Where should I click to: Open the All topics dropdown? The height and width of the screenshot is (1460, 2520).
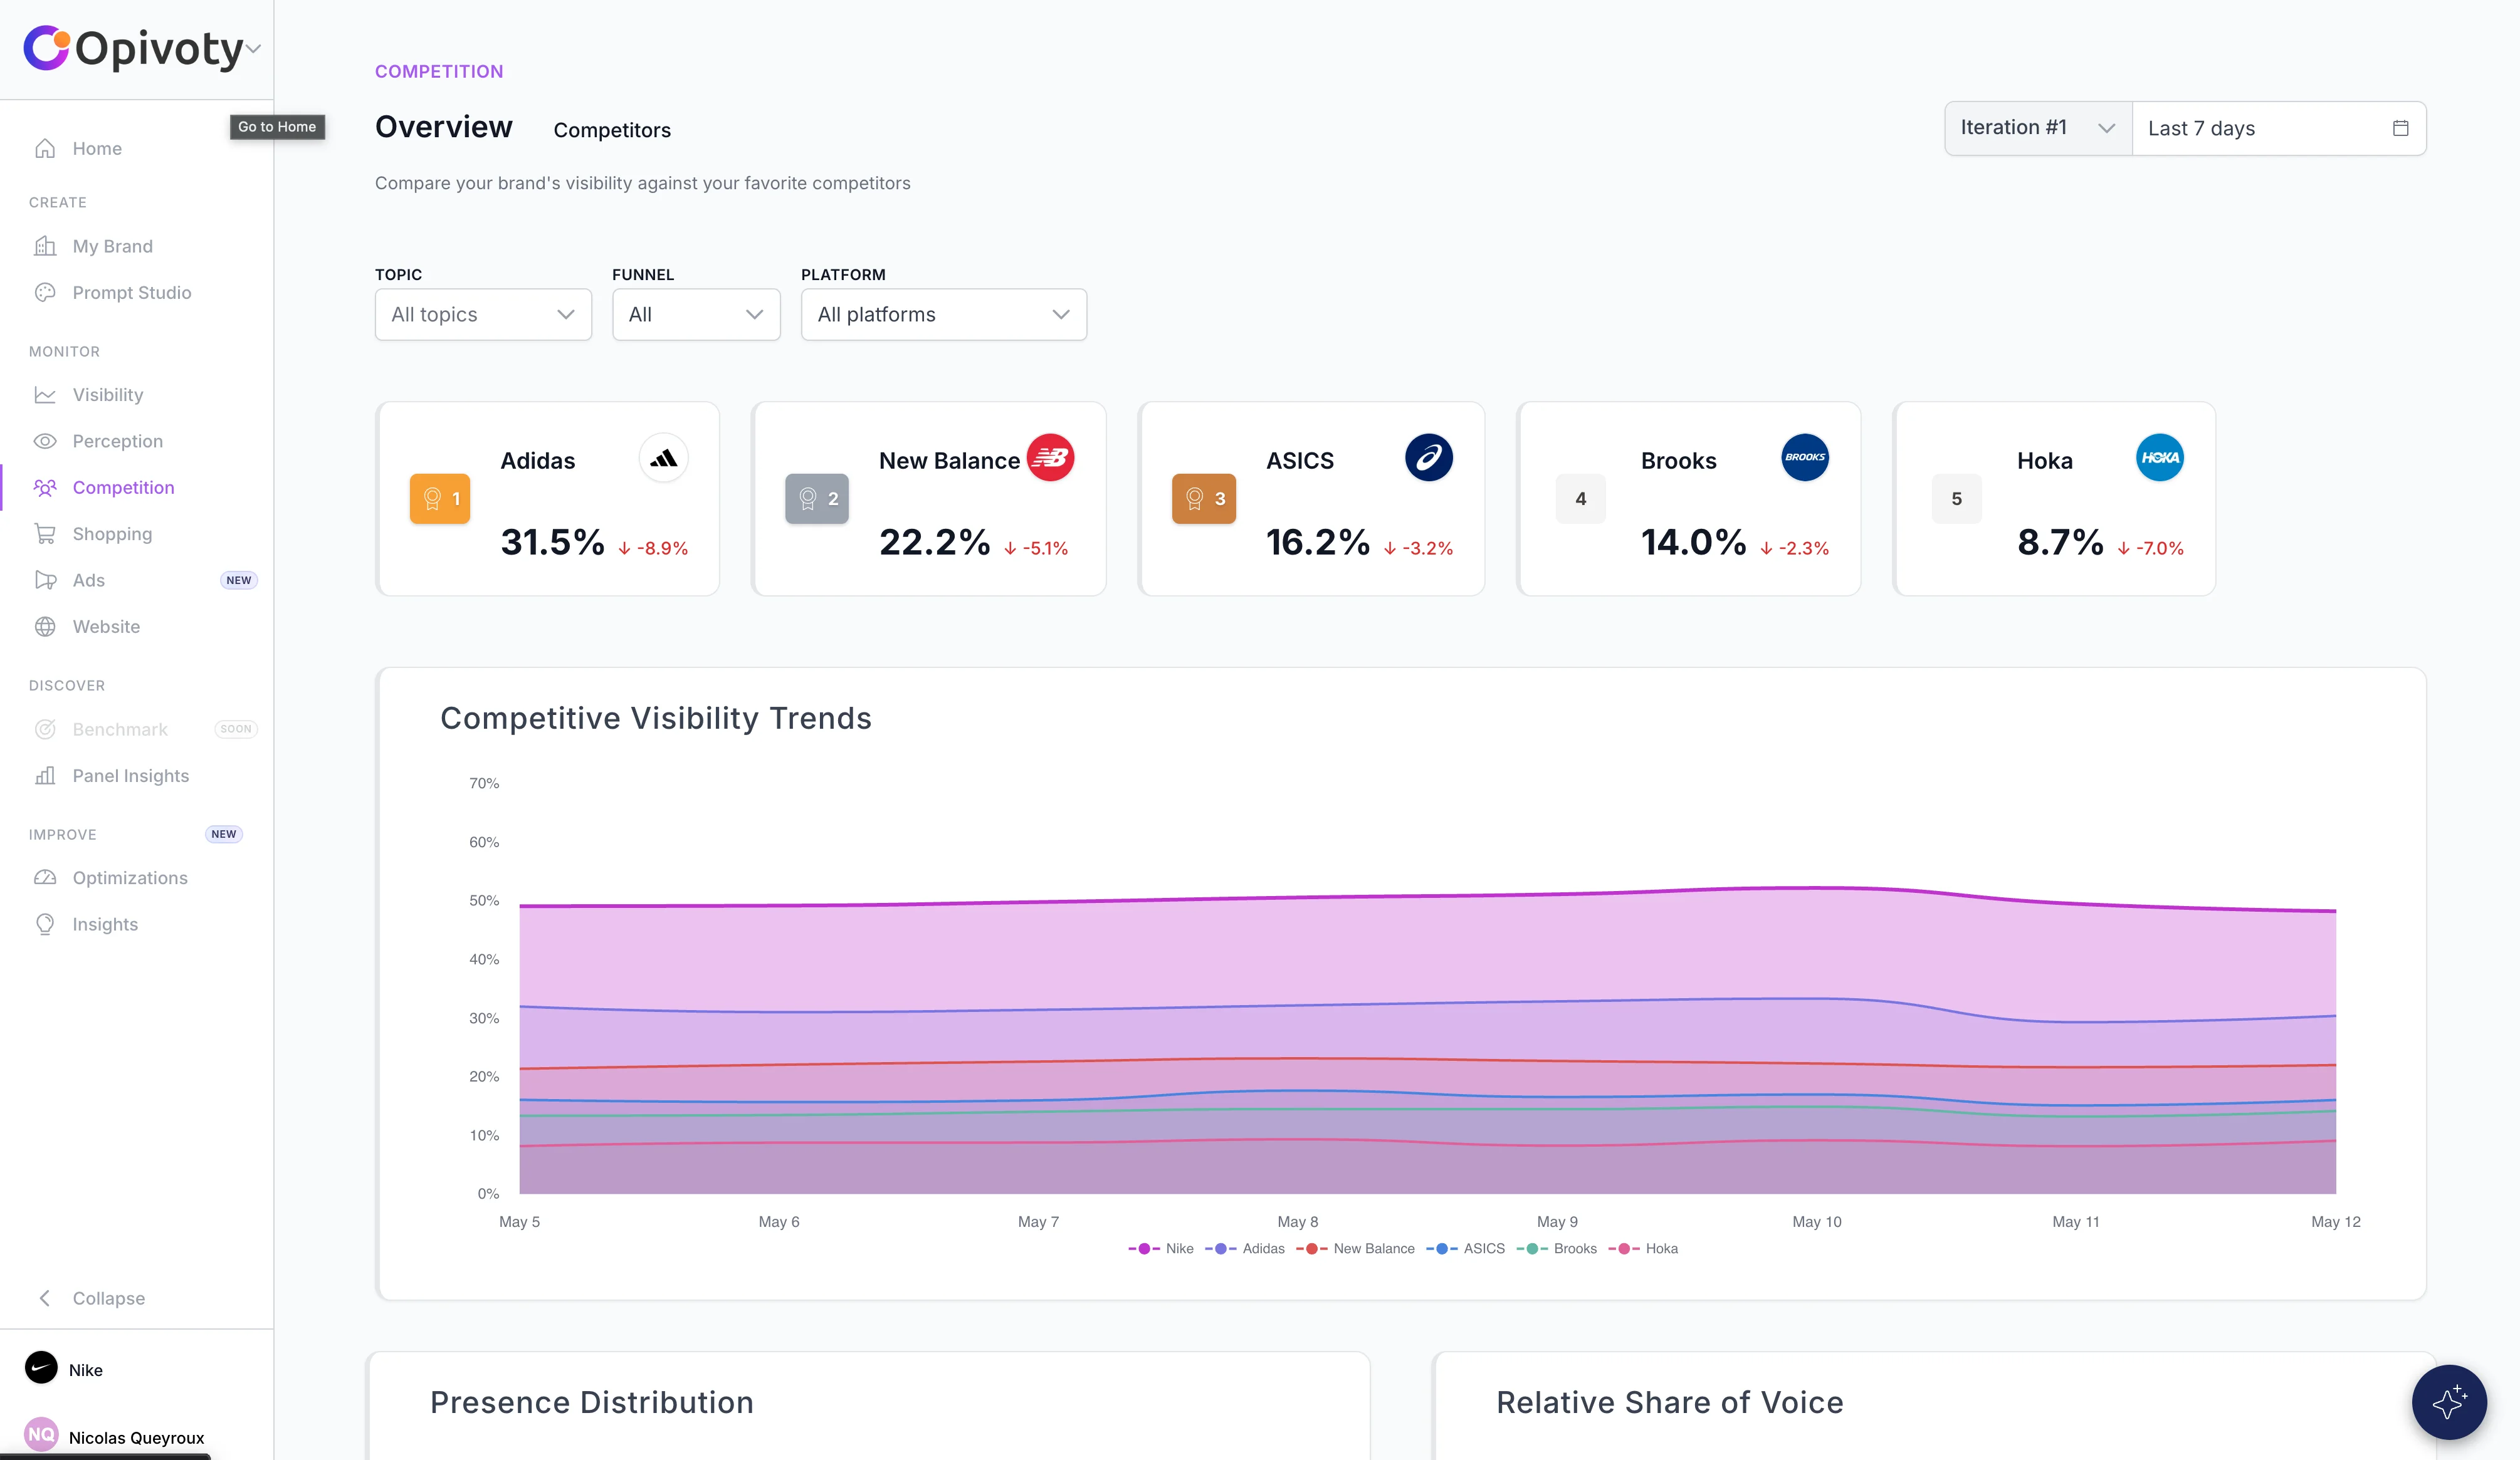(x=483, y=315)
